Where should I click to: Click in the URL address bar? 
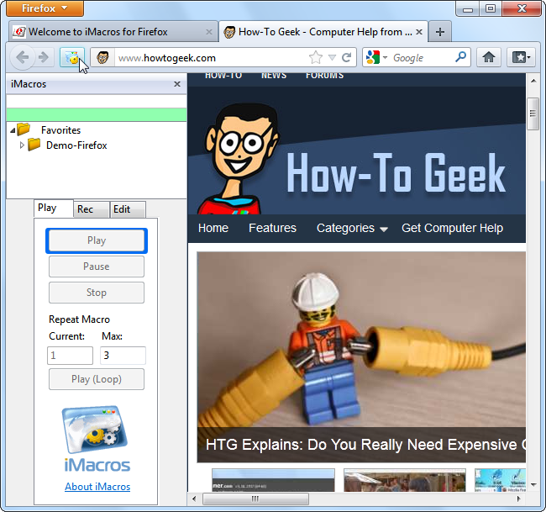click(211, 57)
